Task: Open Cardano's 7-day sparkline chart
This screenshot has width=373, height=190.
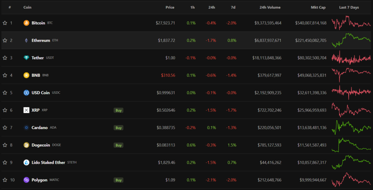Action: coord(351,128)
